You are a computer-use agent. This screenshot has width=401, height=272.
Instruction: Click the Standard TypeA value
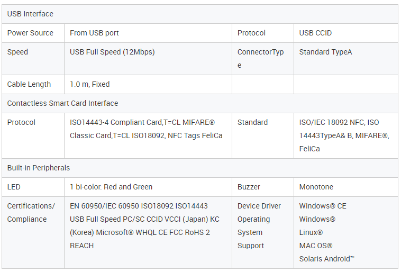pyautogui.click(x=325, y=52)
